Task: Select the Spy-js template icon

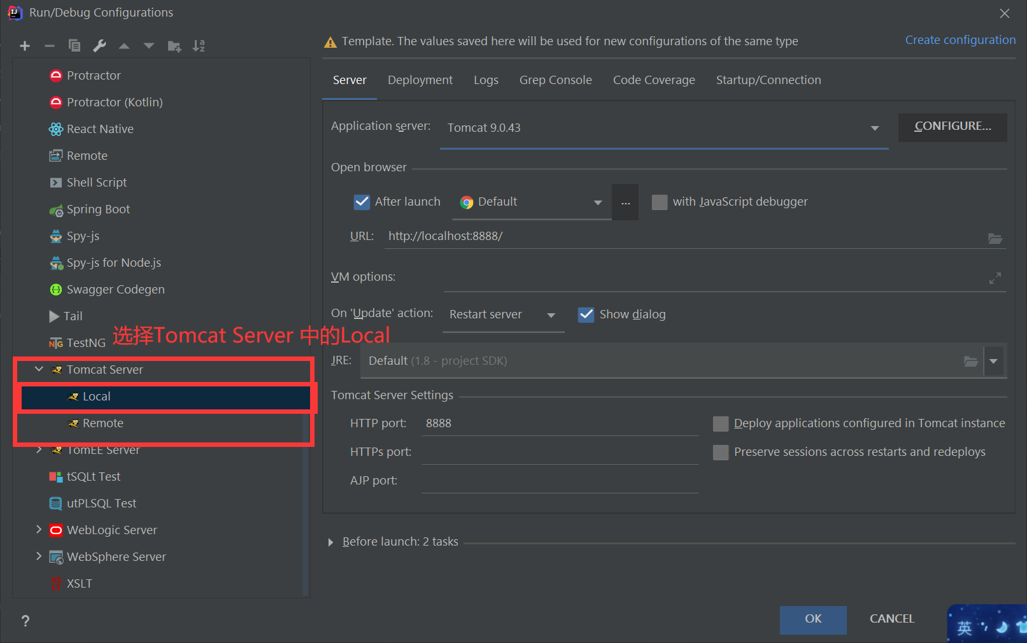Action: coord(56,236)
